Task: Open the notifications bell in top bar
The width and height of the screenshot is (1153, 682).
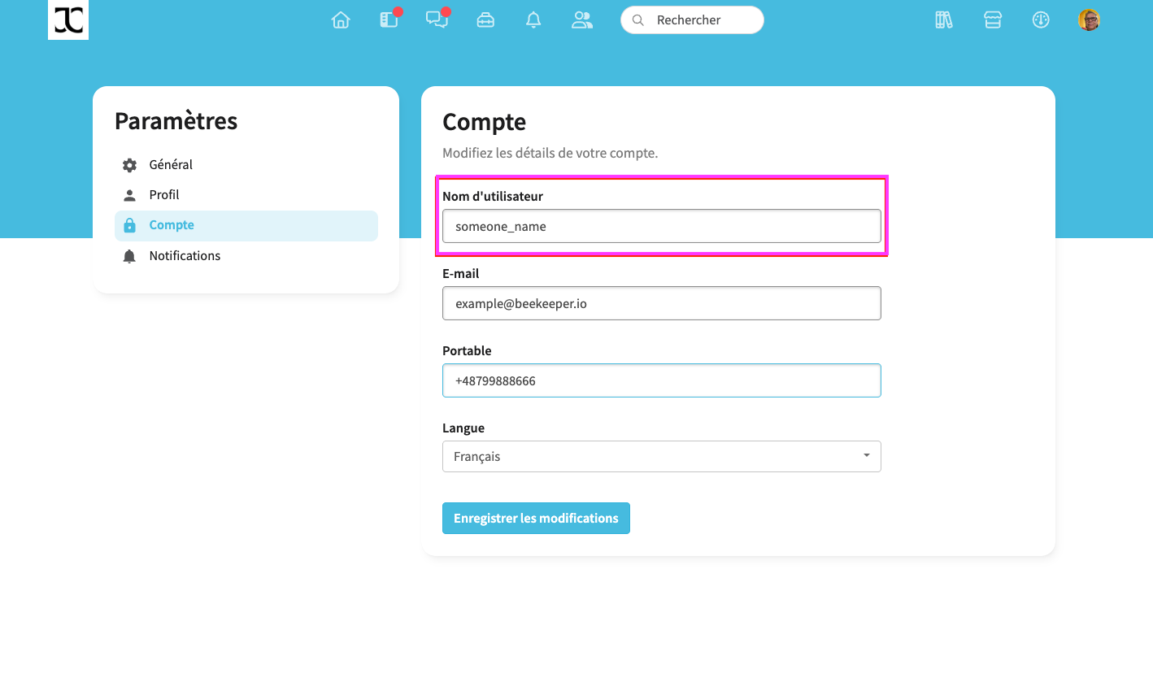Action: click(533, 20)
